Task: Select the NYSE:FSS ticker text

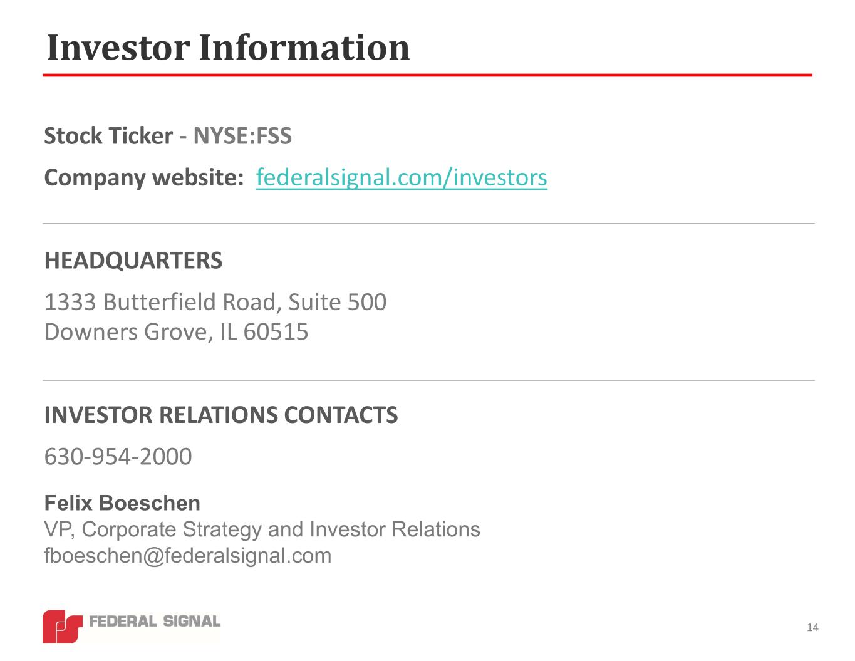Action: pyautogui.click(x=242, y=136)
